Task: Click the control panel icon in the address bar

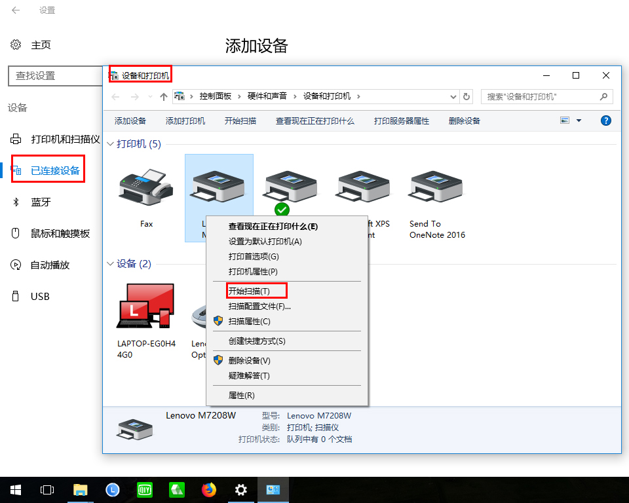Action: [x=180, y=97]
